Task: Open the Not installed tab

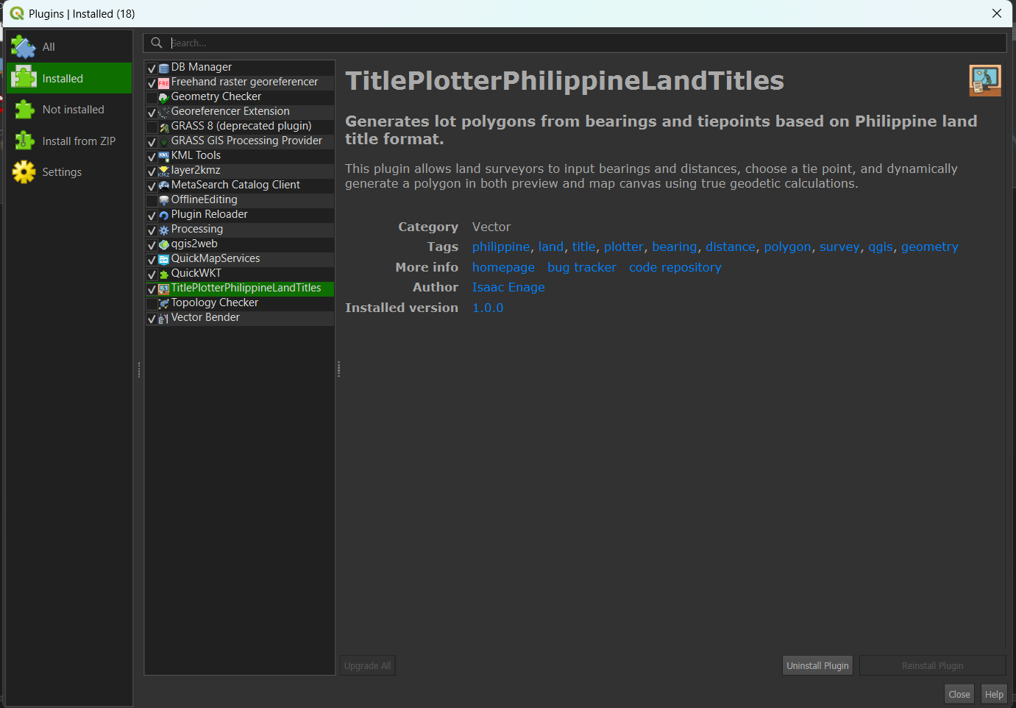Action: pos(69,110)
